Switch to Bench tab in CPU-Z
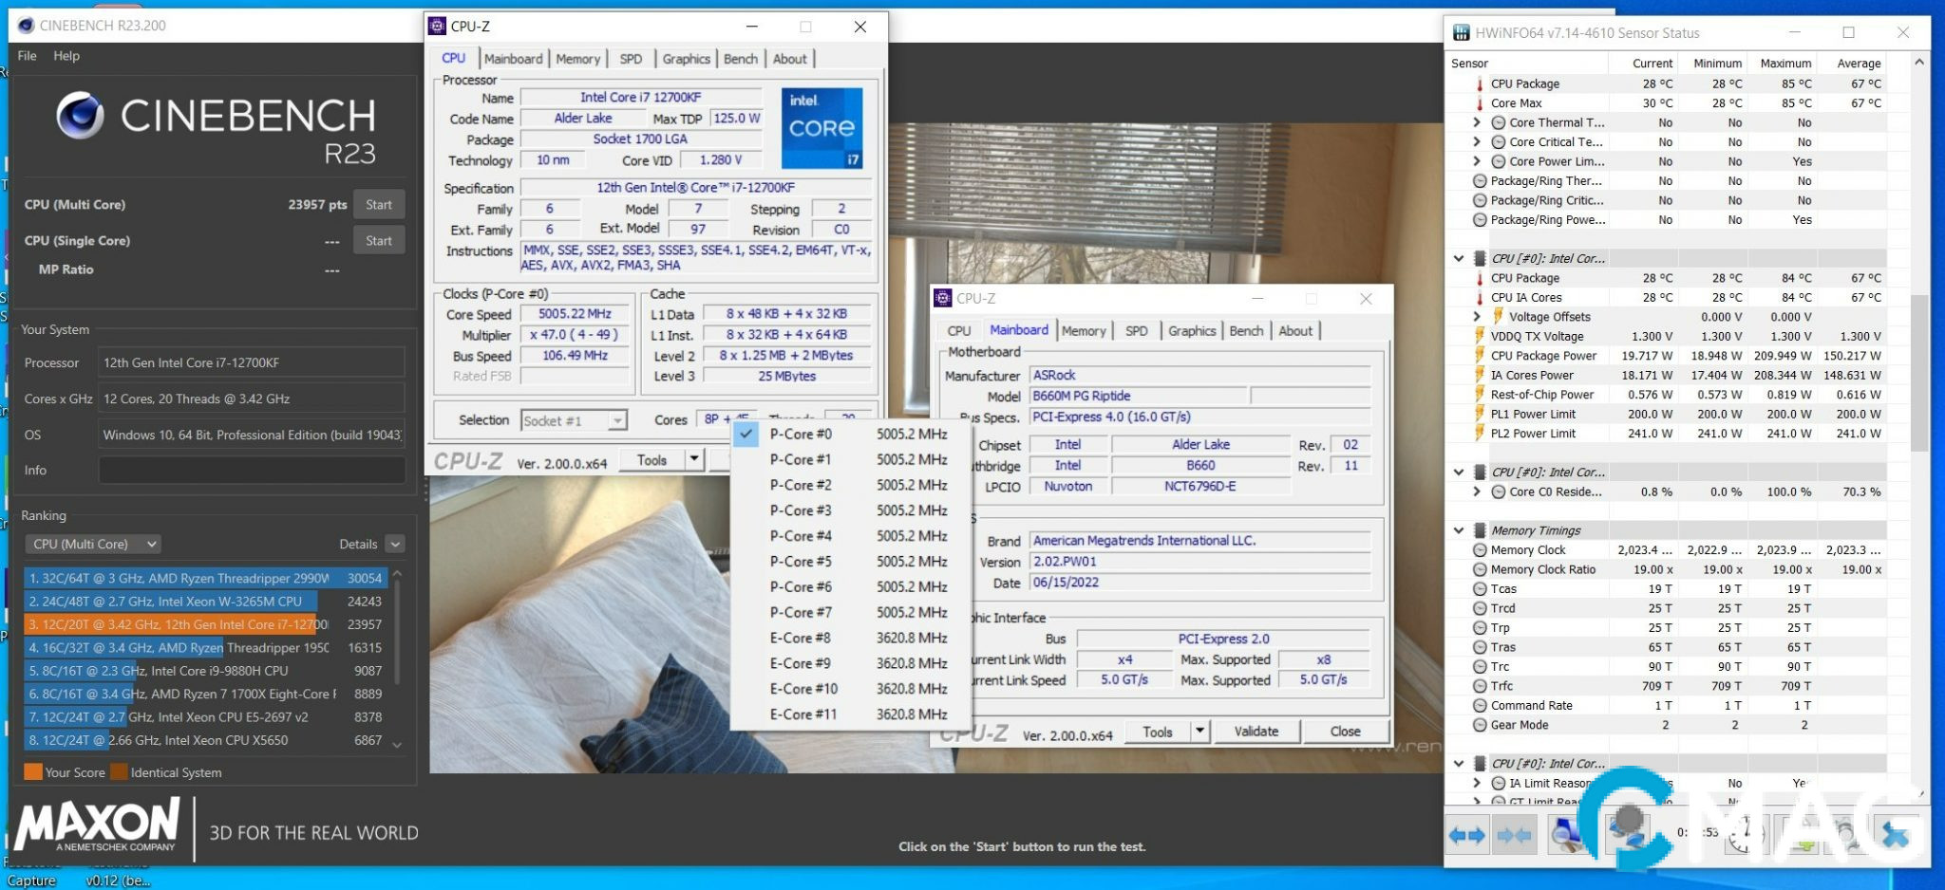Viewport: 1945px width, 890px height. 740,59
